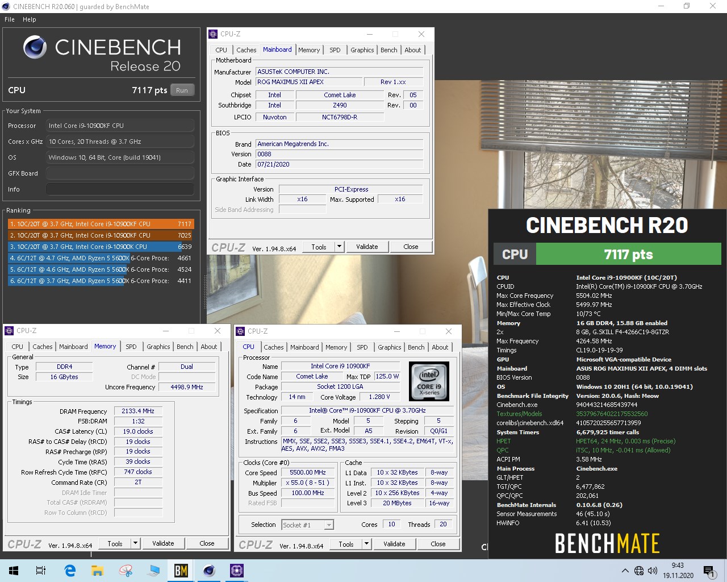This screenshot has height=582, width=727.
Task: Click the Core Voltage value 1.280 V
Action: tap(378, 397)
